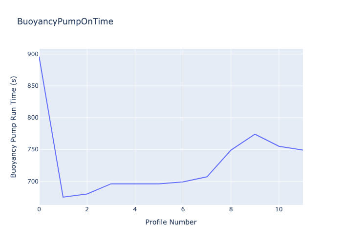Click the y-axis tick label 750
The width and height of the screenshot is (342, 244).
[32, 150]
